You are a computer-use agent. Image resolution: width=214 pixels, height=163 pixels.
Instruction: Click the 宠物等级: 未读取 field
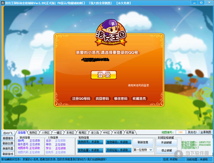[118, 142]
